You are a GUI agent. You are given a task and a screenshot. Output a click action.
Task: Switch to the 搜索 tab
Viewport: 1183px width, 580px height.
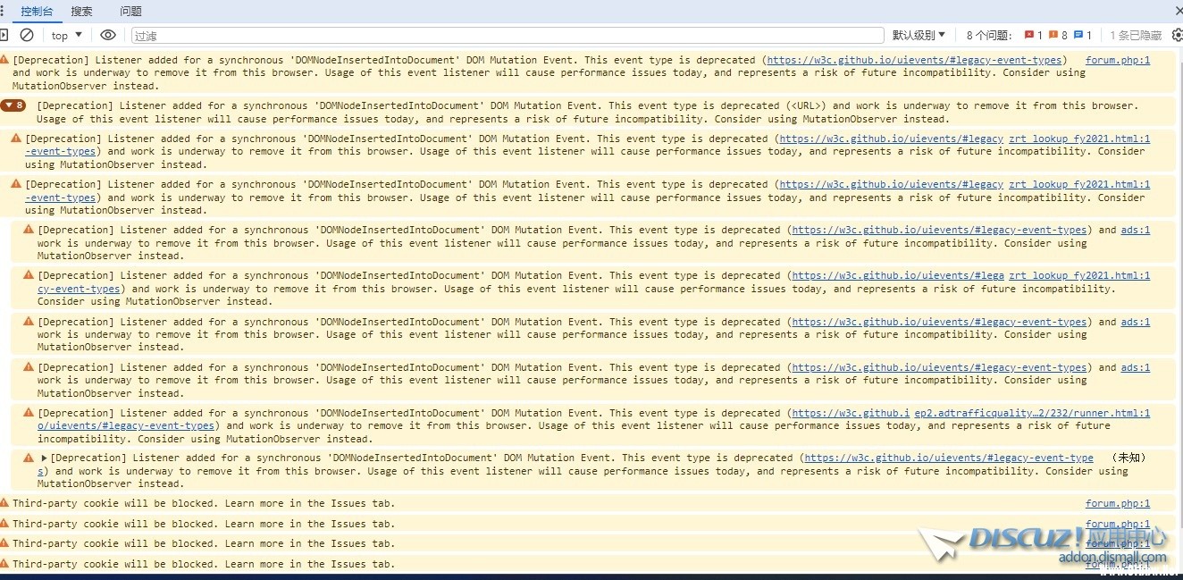(81, 12)
